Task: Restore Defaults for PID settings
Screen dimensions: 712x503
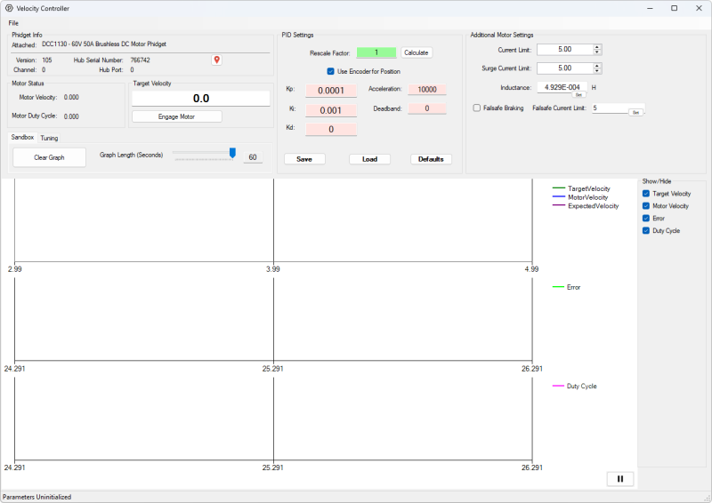Action: tap(431, 159)
